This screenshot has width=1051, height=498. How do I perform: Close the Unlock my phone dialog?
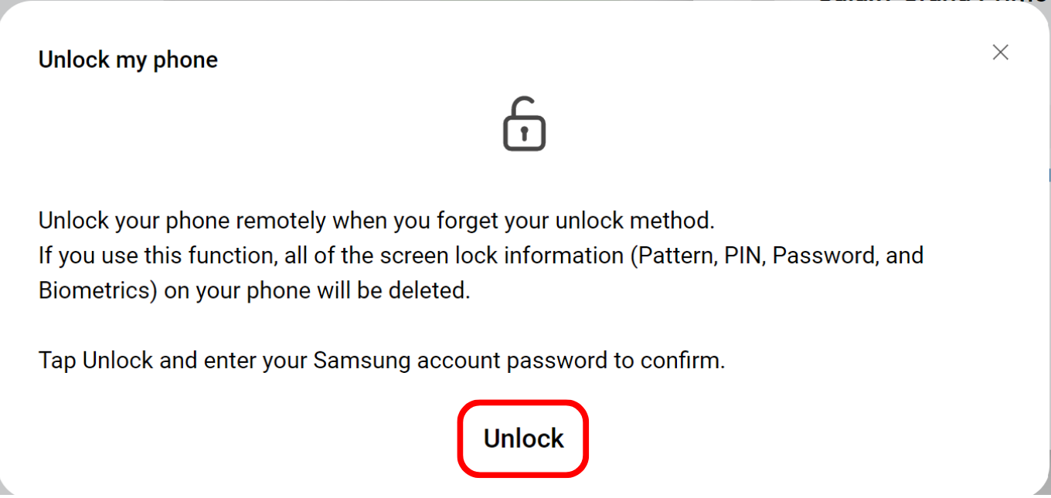(1001, 53)
